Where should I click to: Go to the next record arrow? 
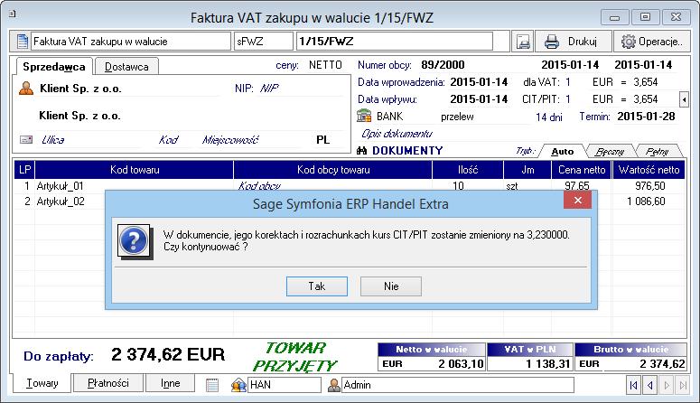(667, 385)
